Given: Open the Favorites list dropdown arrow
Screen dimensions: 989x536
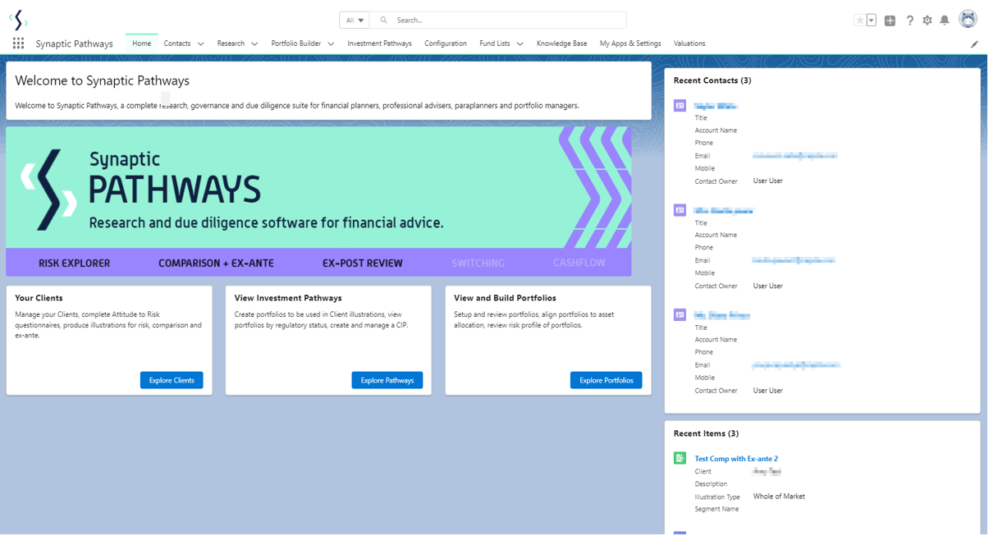Looking at the screenshot, I should tap(871, 21).
